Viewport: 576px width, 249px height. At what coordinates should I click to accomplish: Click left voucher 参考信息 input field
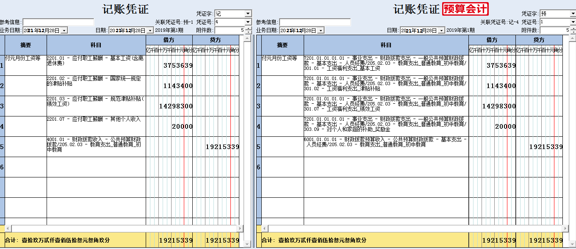[58, 22]
